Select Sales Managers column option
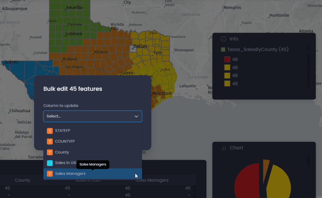Screen dimensions: 322x198 coord(92,173)
